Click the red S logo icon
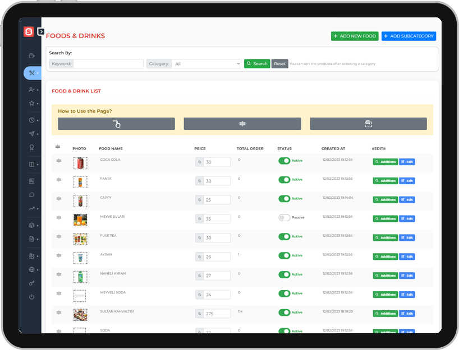 click(29, 31)
